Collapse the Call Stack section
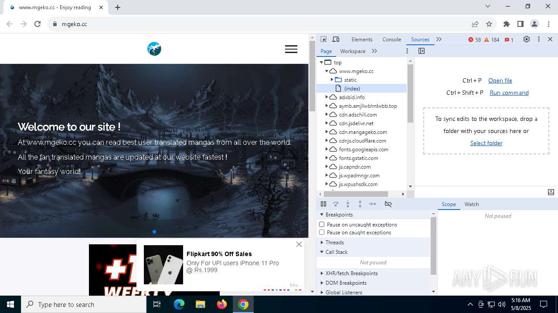This screenshot has height=313, width=558. (322, 252)
